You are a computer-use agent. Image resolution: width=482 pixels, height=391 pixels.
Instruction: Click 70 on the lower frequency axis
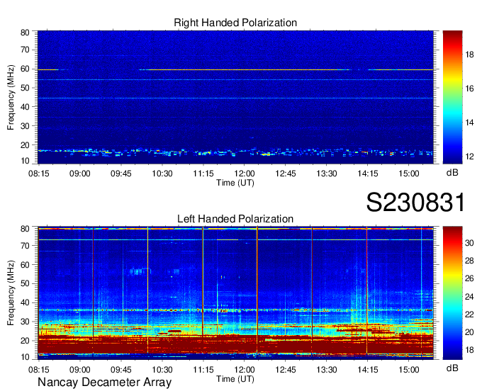(x=25, y=246)
